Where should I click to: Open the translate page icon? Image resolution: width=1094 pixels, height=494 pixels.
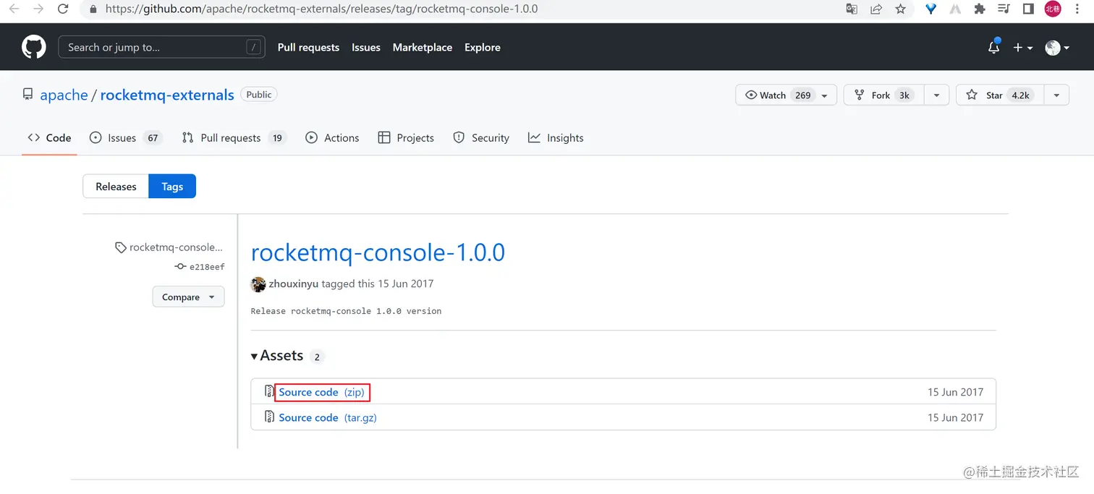[x=852, y=9]
